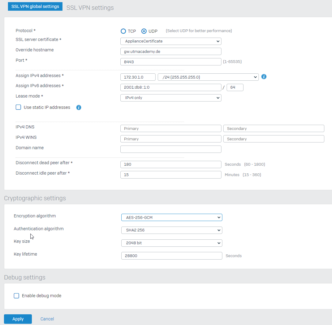Open the Lease mode dropdown
The width and height of the screenshot is (332, 325).
click(171, 98)
